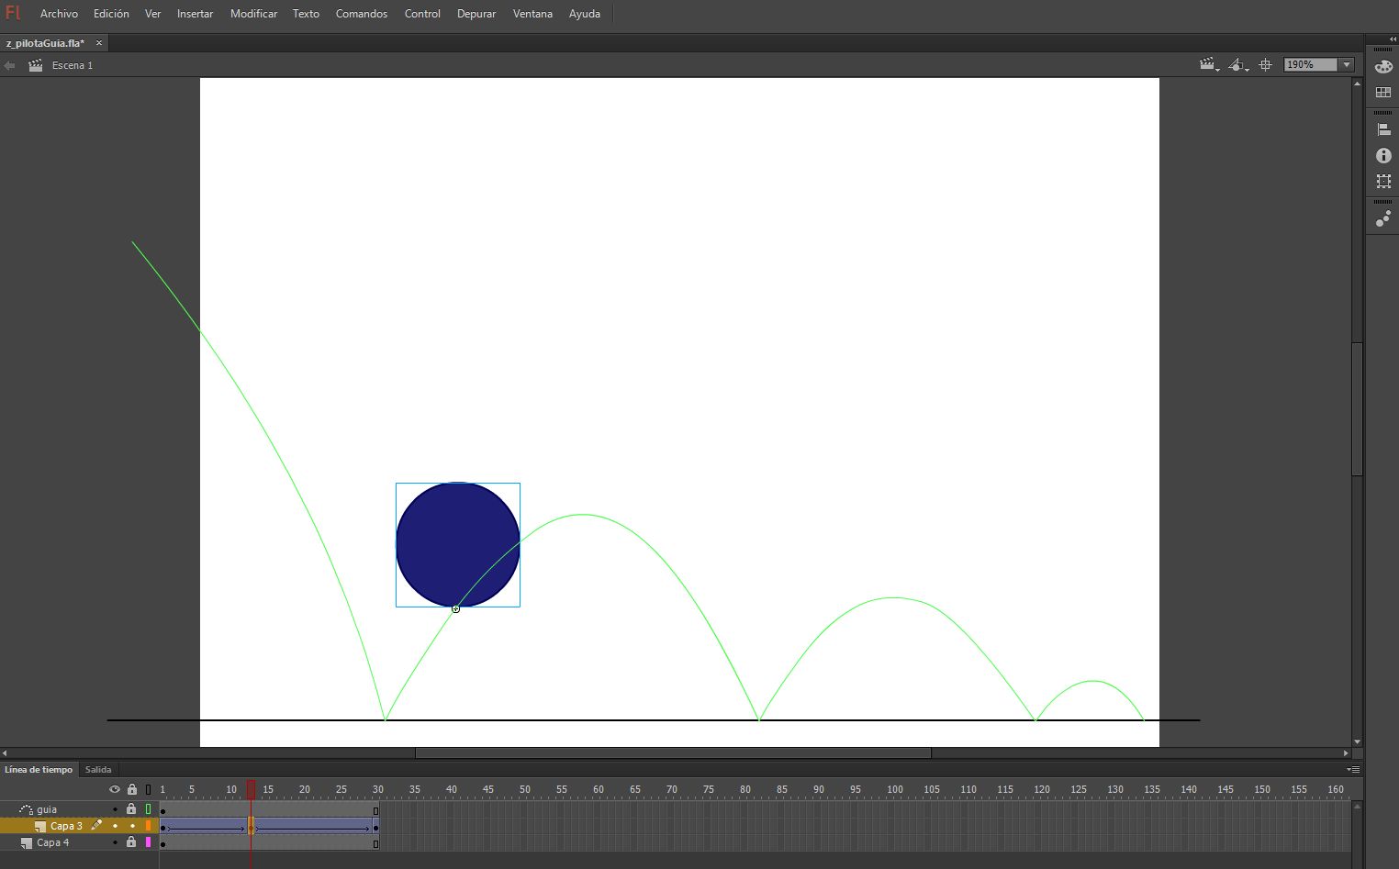Open the Control menu
The height and width of the screenshot is (869, 1399).
(422, 13)
